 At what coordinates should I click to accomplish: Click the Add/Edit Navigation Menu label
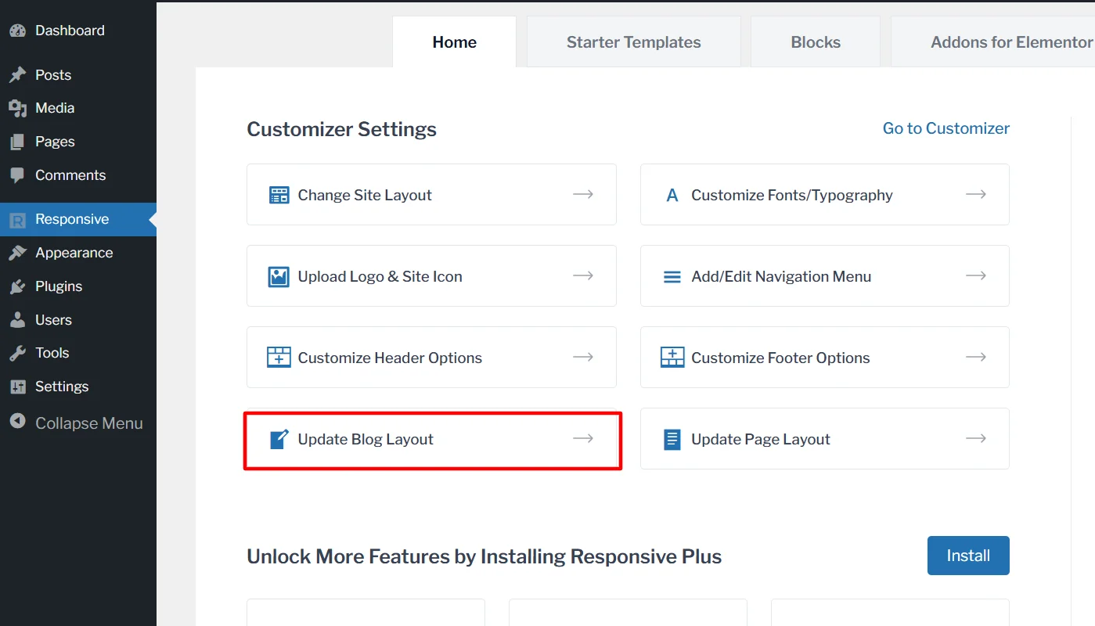coord(781,276)
